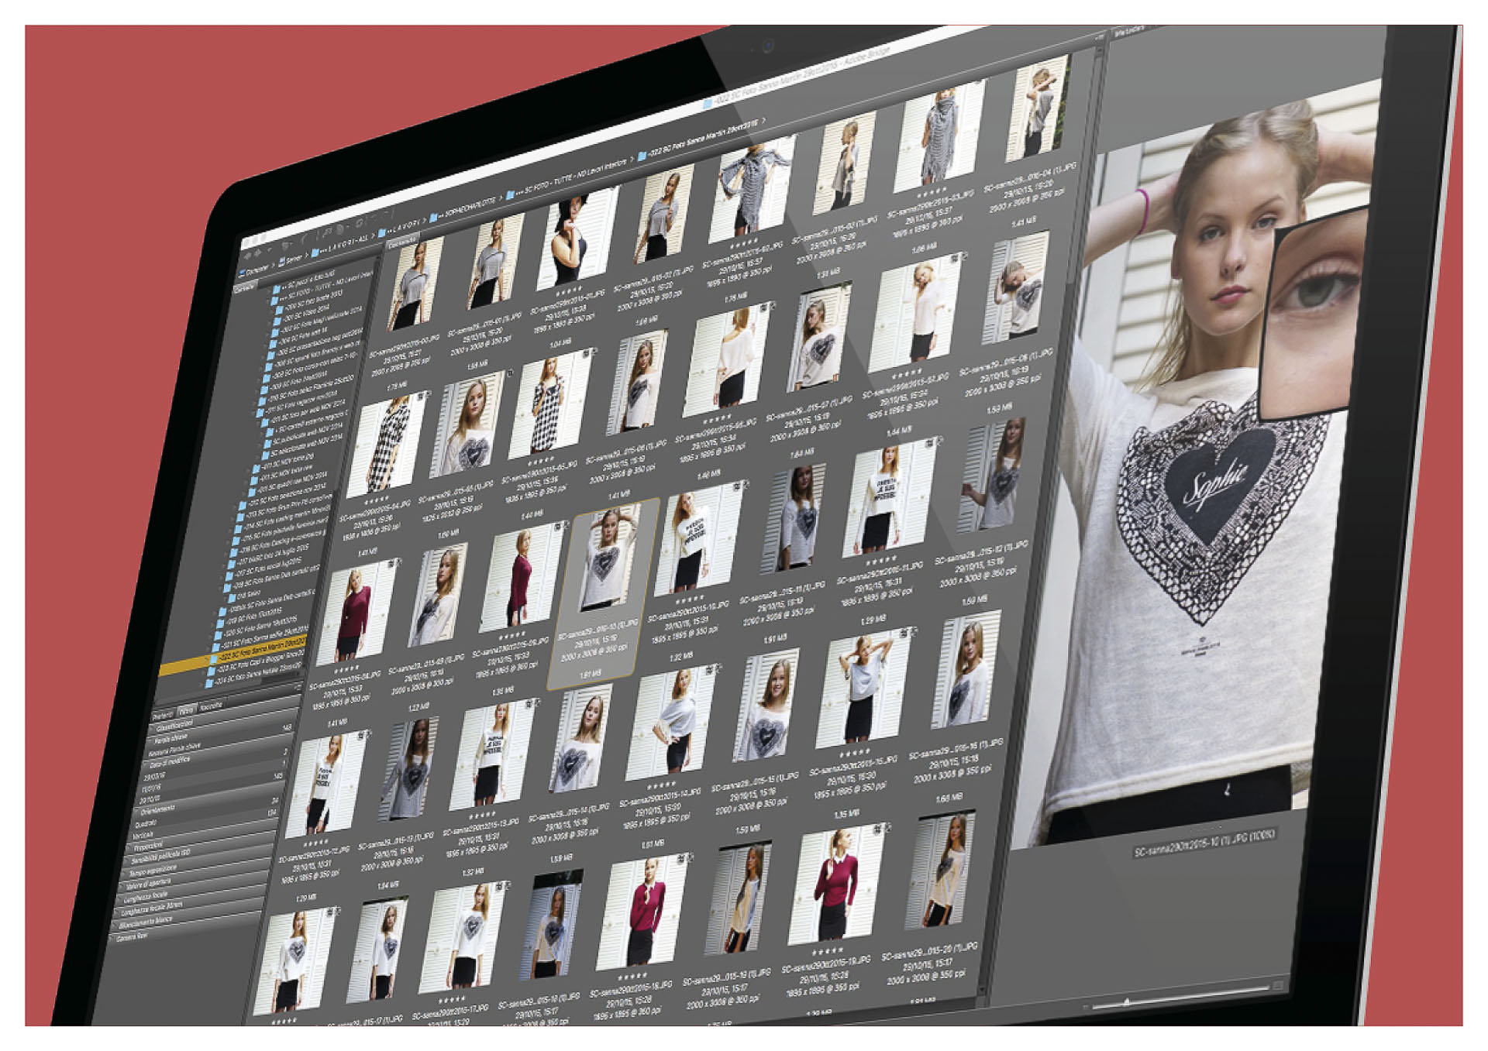Viewport: 1488px width, 1051px height.
Task: Open the Preferiti tab
Action: click(163, 716)
